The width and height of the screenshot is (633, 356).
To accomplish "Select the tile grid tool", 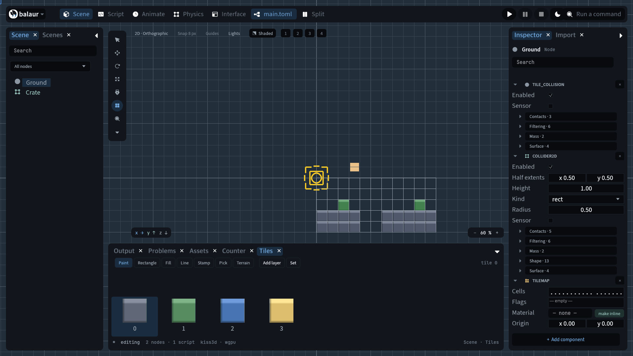I will (x=117, y=106).
